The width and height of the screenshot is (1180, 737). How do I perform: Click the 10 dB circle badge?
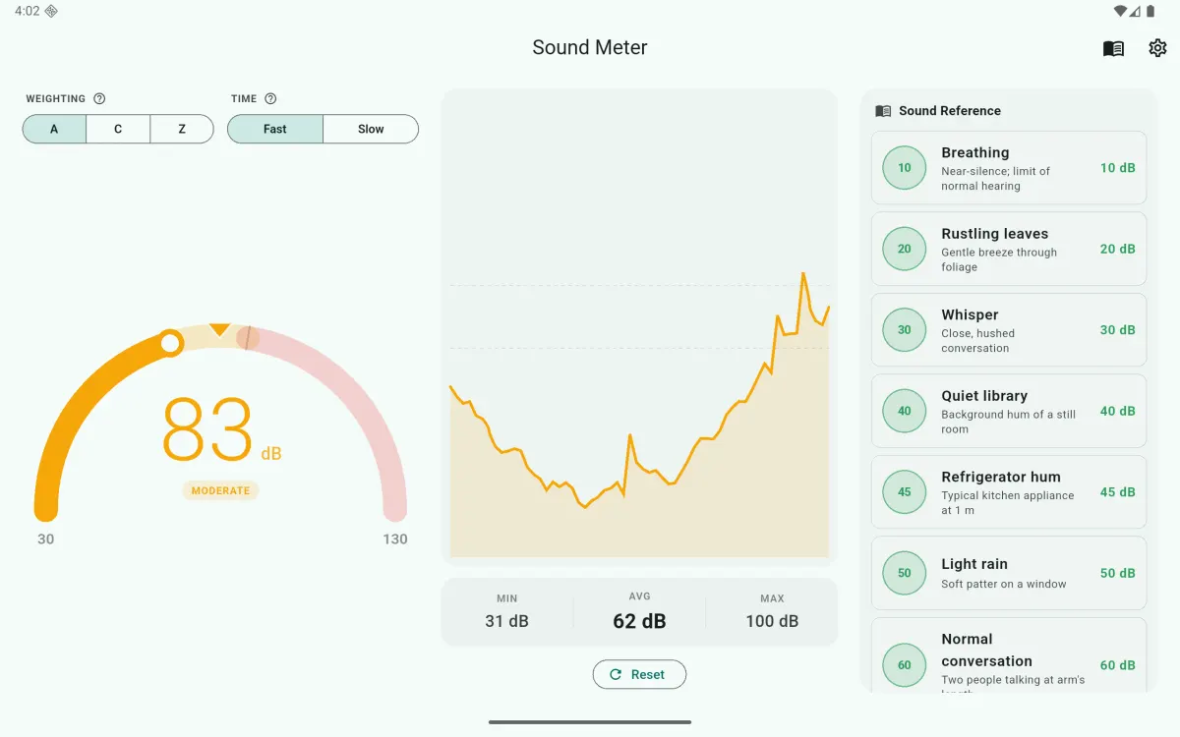point(905,168)
